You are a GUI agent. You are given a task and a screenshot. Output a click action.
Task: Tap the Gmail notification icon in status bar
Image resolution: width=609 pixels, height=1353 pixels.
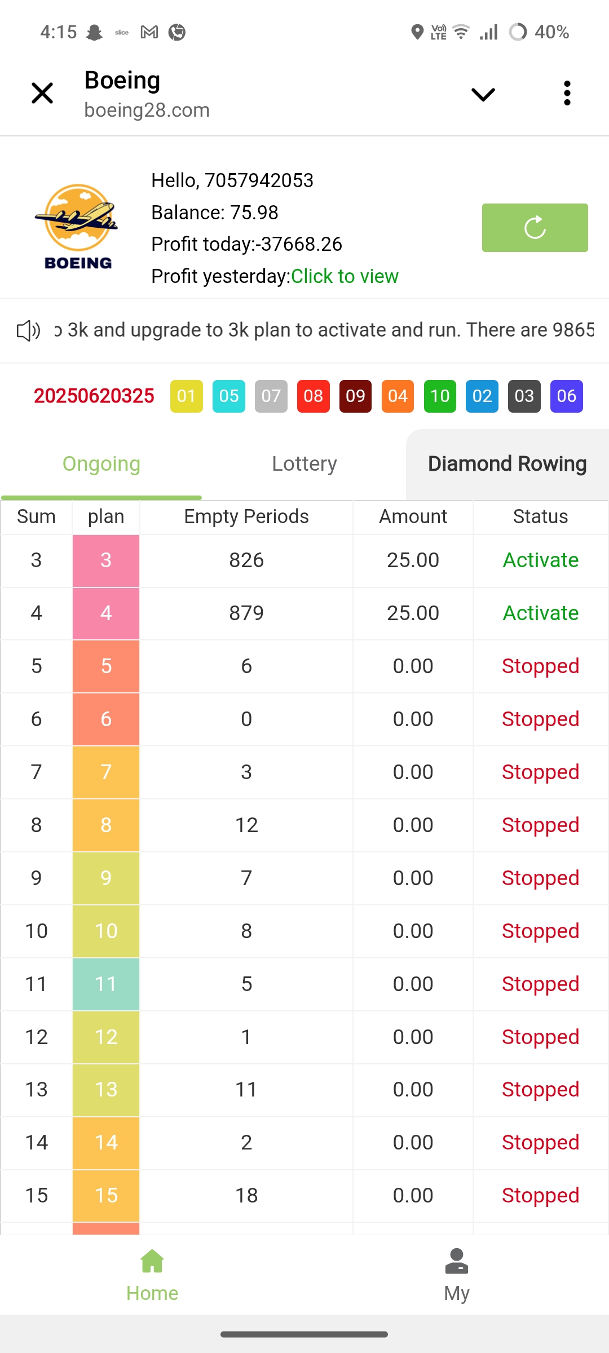tap(149, 32)
